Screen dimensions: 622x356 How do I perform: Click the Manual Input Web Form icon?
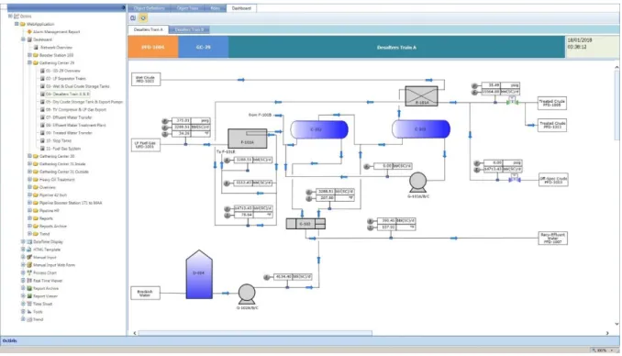point(29,265)
